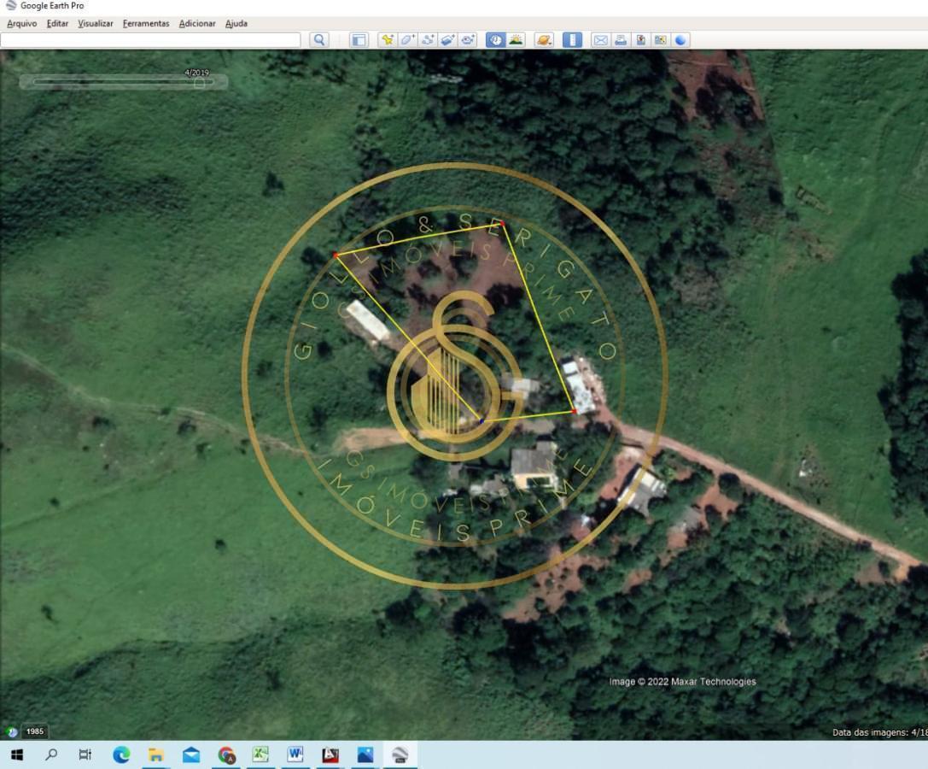Launch Microsoft Edge from taskbar
Viewport: 928px width, 769px height.
point(121,754)
